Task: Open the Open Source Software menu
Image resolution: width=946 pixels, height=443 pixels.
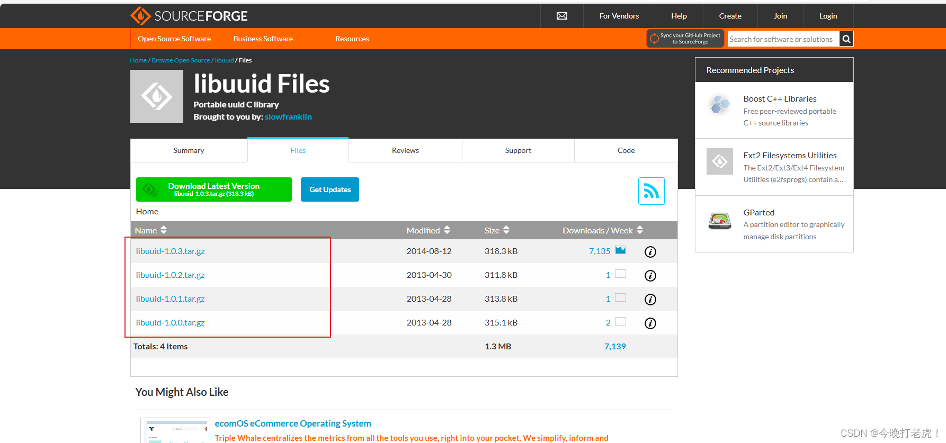Action: click(174, 39)
